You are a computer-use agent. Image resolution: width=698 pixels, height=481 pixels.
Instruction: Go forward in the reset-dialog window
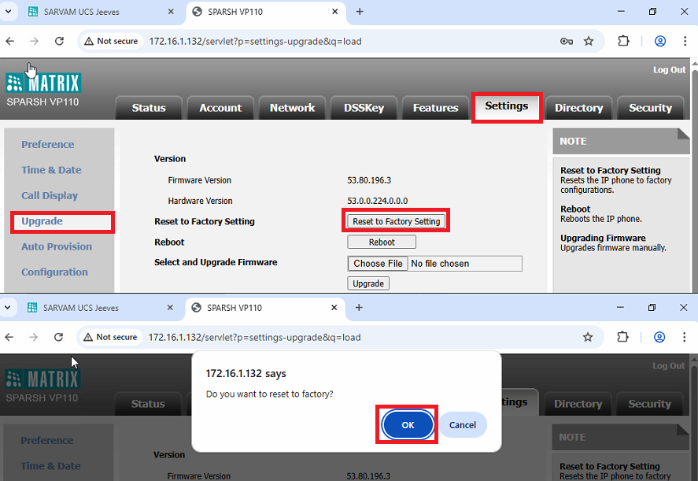point(33,337)
